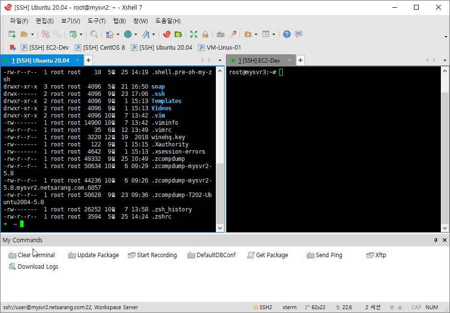Open the 창(W) menu
The width and height of the screenshot is (450, 313).
click(140, 21)
